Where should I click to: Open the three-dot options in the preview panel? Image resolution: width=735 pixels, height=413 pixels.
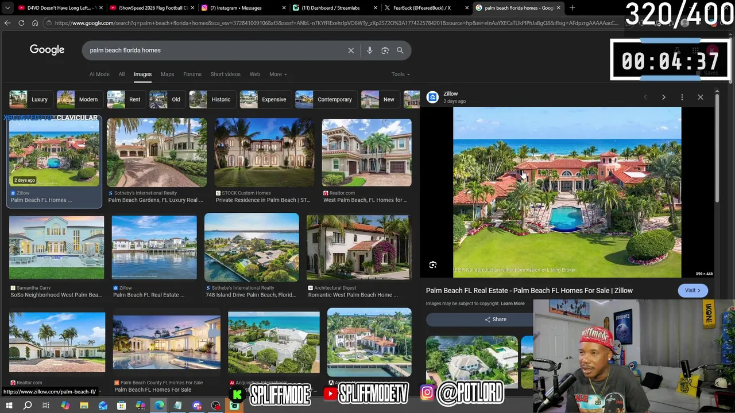tap(682, 98)
